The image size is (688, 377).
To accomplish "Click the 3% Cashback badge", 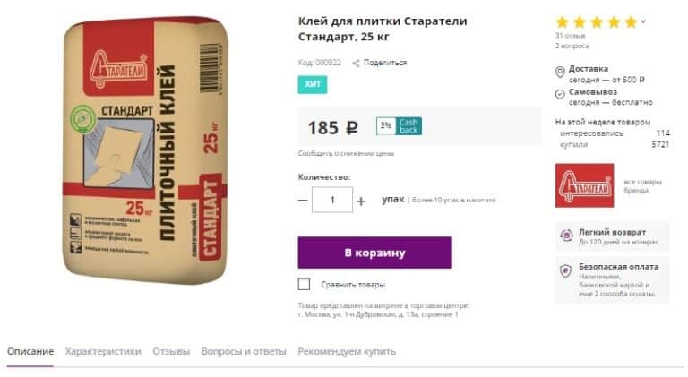I will click(399, 126).
